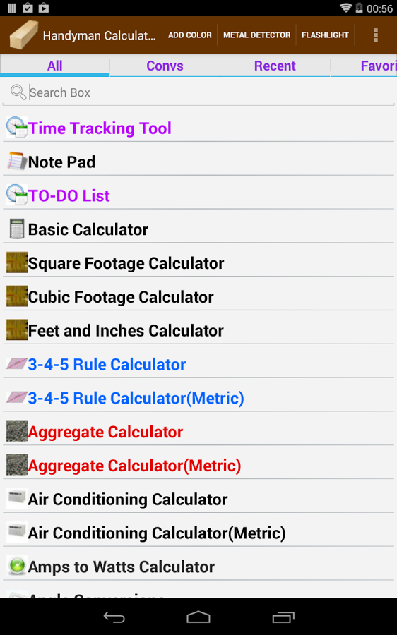Click the Square Footage tape measure icon

[17, 262]
